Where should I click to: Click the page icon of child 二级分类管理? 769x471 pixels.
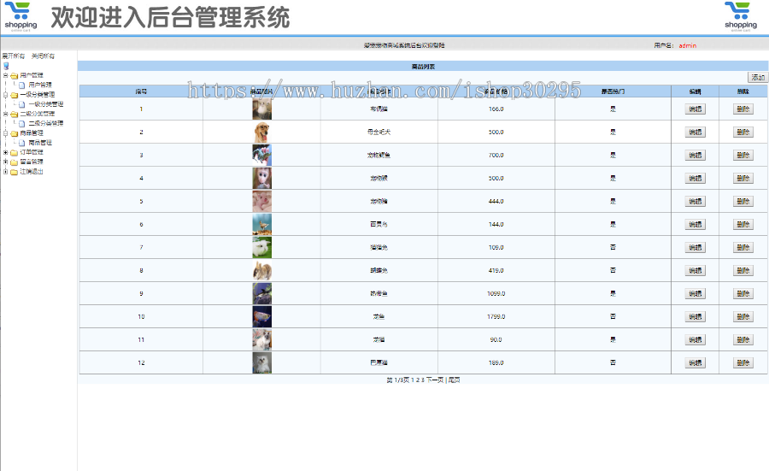pos(21,124)
